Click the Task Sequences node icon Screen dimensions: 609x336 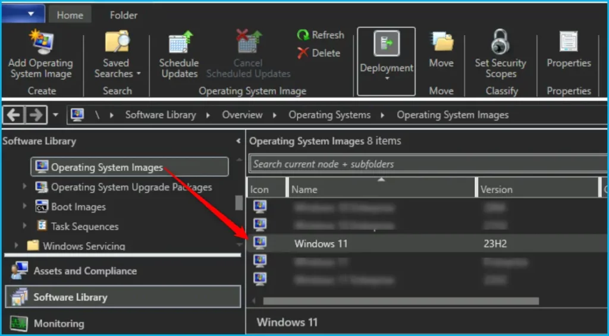(x=42, y=226)
